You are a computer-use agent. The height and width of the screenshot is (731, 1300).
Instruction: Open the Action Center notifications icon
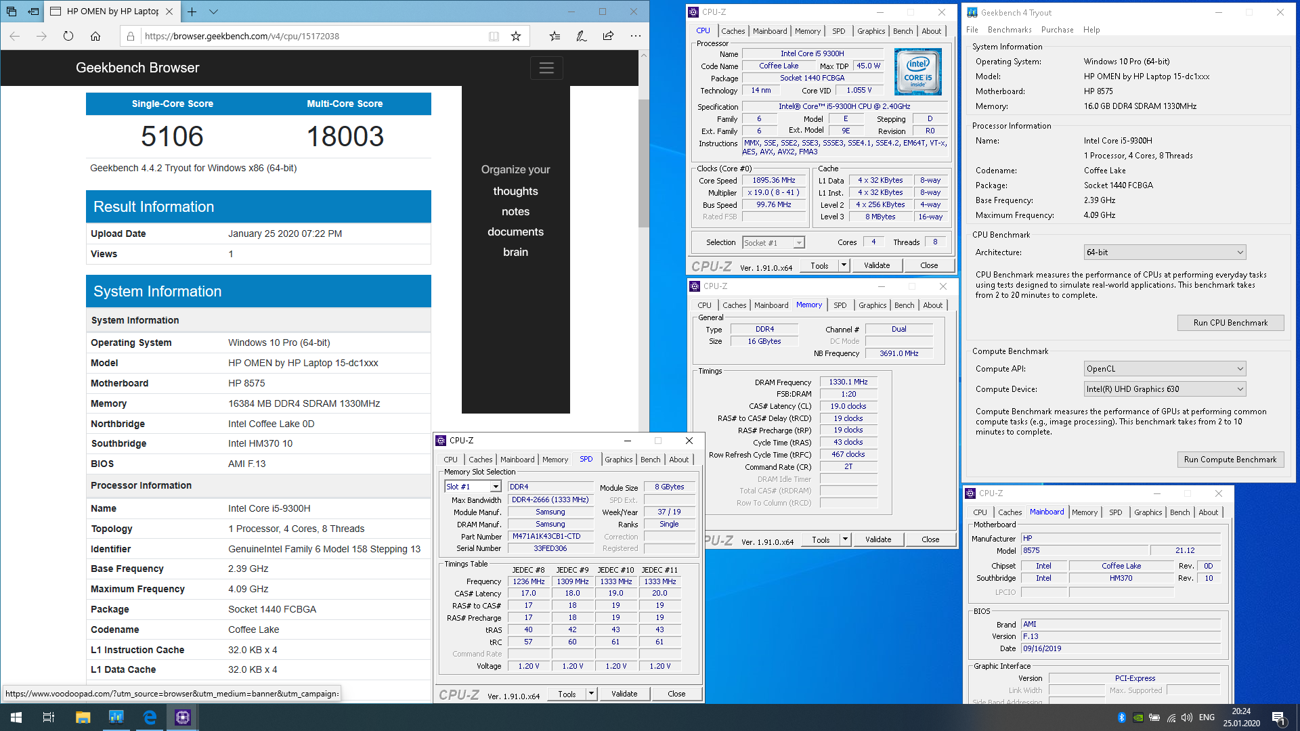click(x=1279, y=717)
